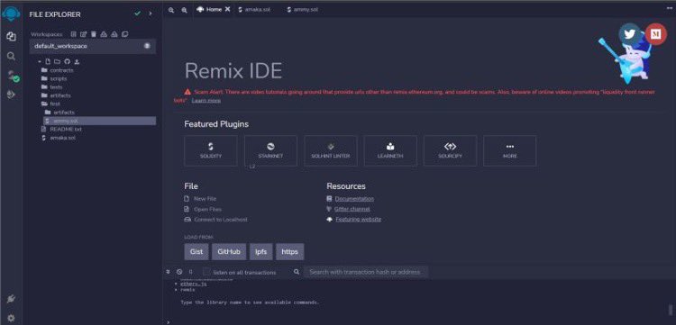Load from Ipfs button
Image resolution: width=676 pixels, height=325 pixels.
(x=261, y=252)
